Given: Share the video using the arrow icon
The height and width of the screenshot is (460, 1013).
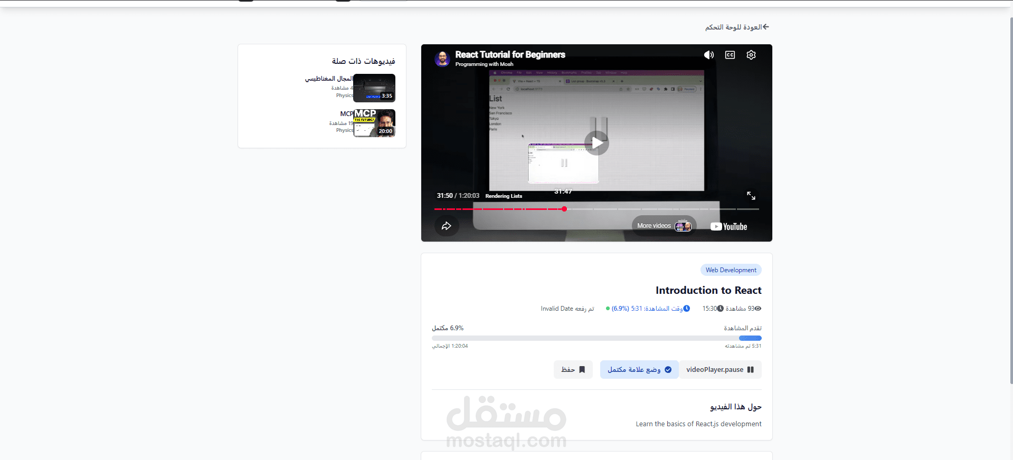Looking at the screenshot, I should tap(446, 226).
